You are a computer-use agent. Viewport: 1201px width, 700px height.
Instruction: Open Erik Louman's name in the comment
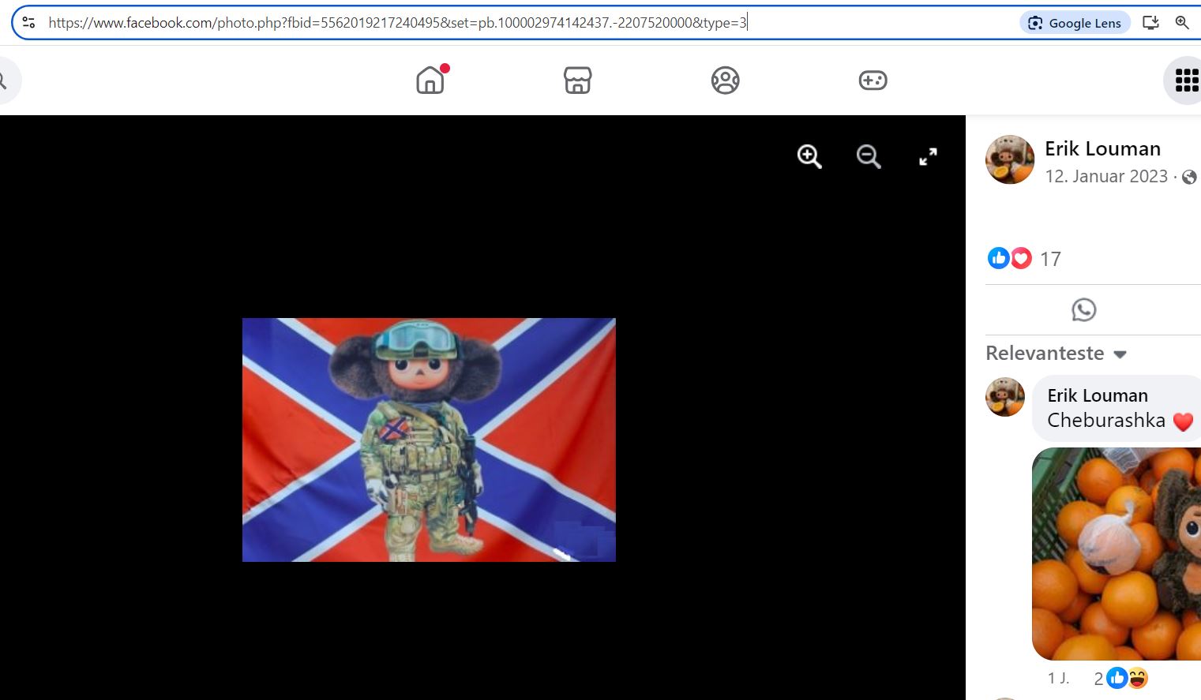(1098, 395)
